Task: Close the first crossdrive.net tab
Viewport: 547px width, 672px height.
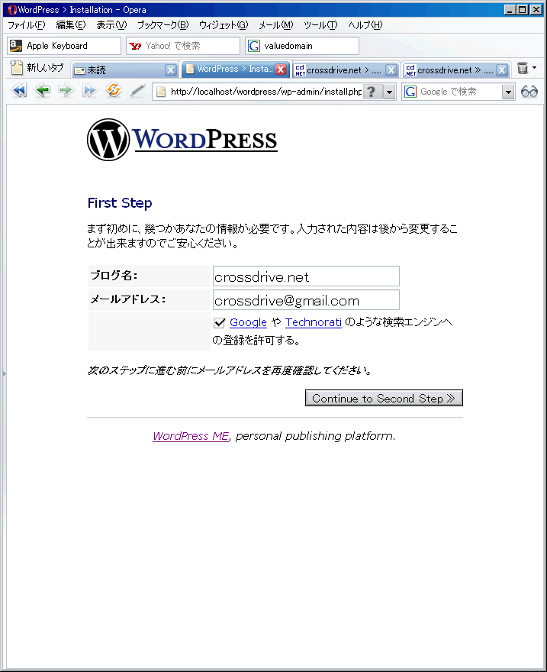Action: (391, 70)
